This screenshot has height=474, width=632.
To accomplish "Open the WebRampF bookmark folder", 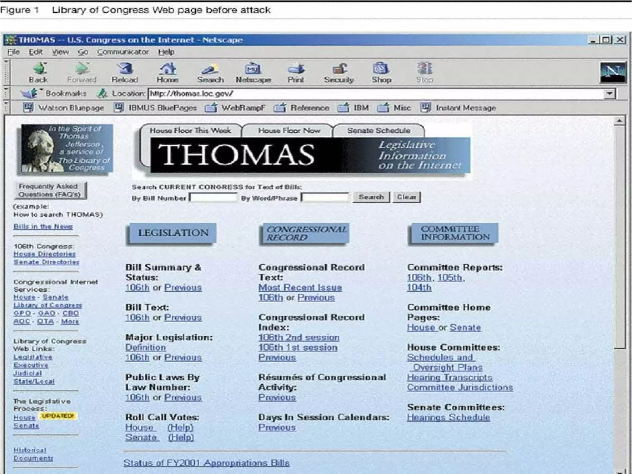I will pyautogui.click(x=211, y=108).
